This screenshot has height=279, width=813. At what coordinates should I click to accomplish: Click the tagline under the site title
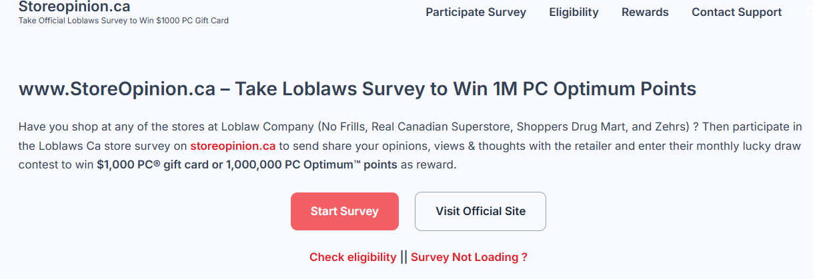pos(123,21)
